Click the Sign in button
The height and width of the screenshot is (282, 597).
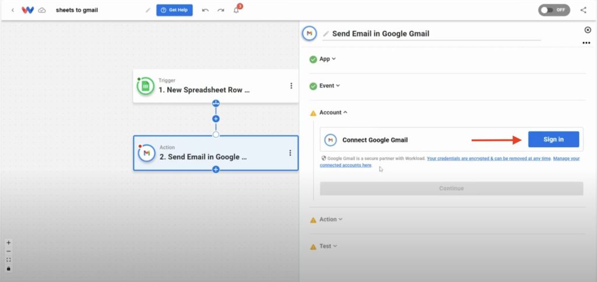click(554, 140)
